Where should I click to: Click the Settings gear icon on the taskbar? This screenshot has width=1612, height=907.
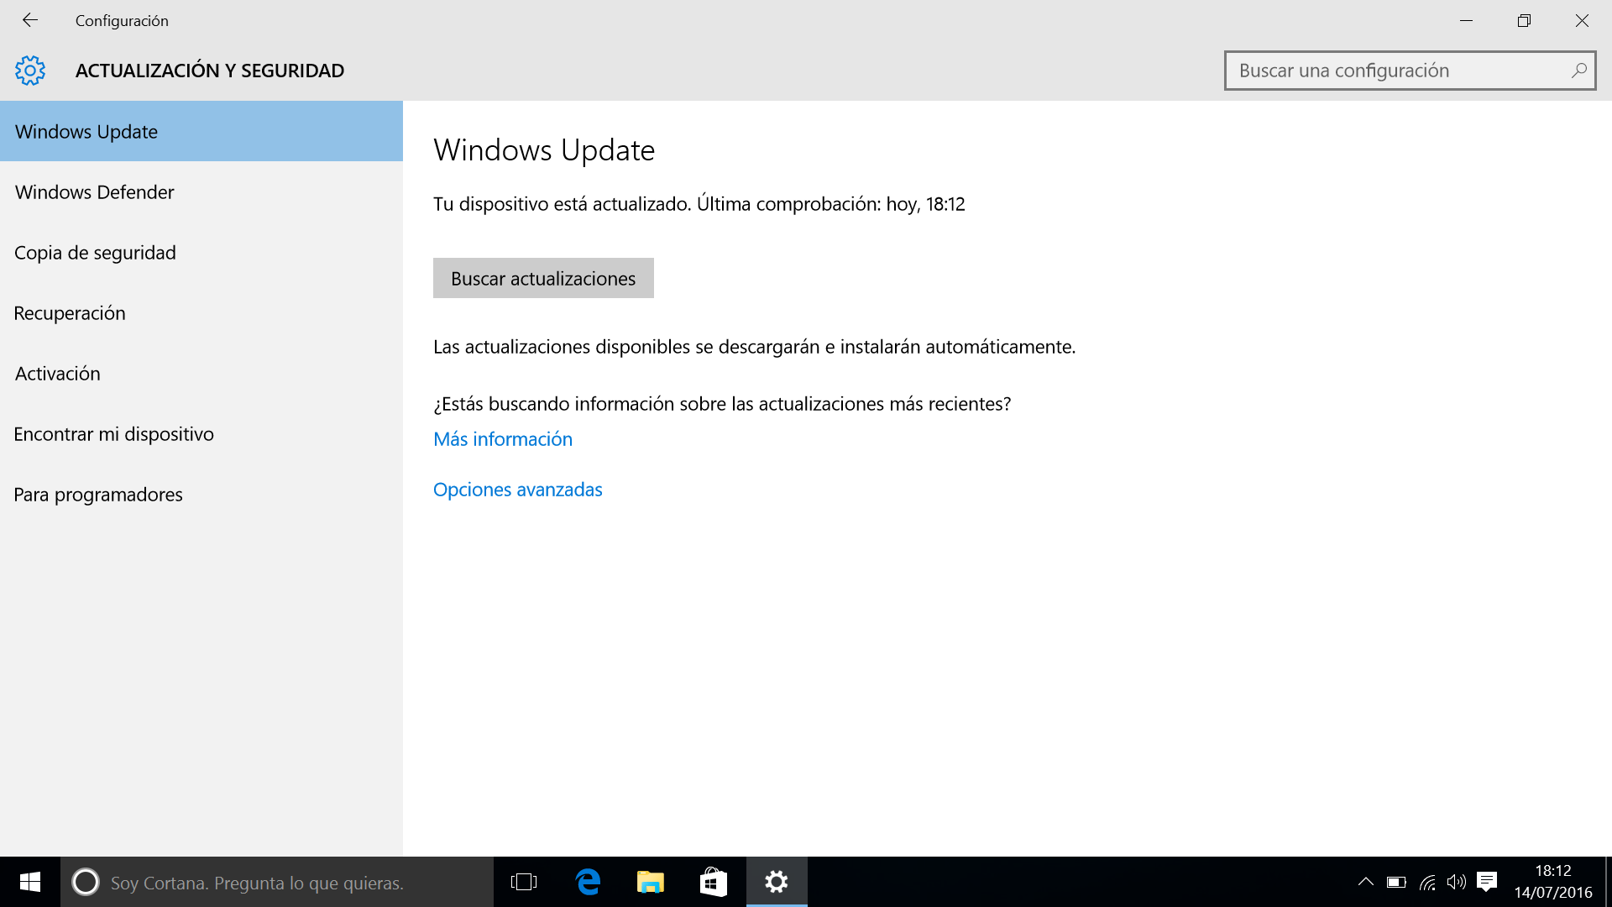pos(775,883)
